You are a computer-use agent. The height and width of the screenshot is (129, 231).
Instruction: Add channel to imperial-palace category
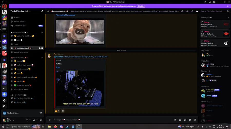coord(42,58)
